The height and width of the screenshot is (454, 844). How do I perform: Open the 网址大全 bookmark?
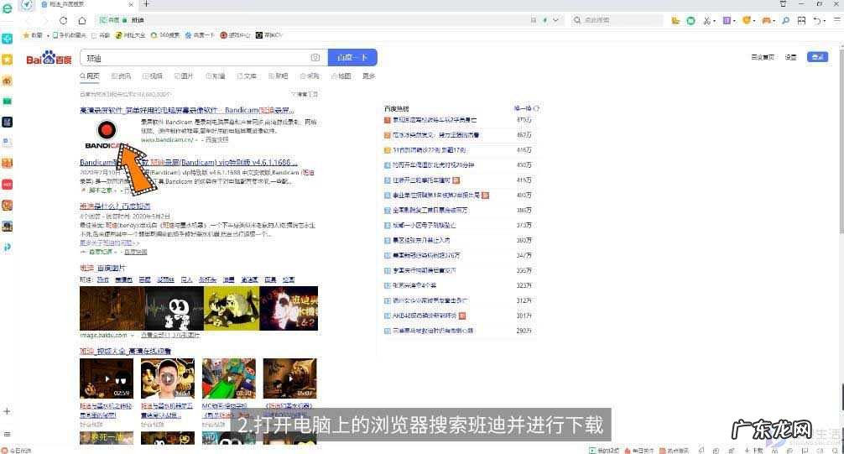131,35
